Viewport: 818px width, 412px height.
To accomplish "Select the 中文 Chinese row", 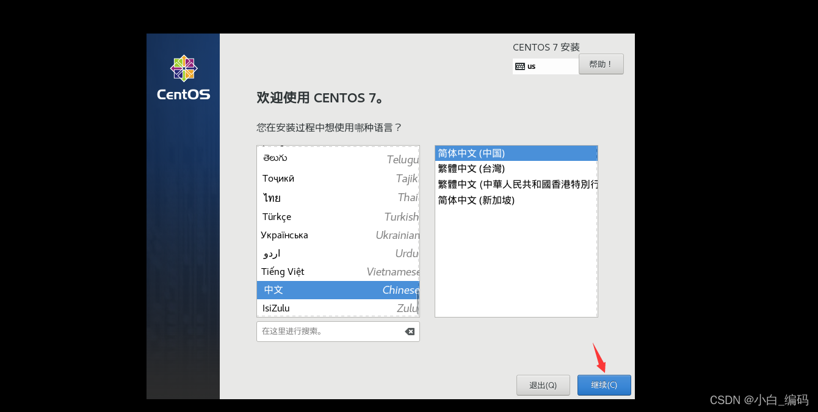I will [x=338, y=290].
